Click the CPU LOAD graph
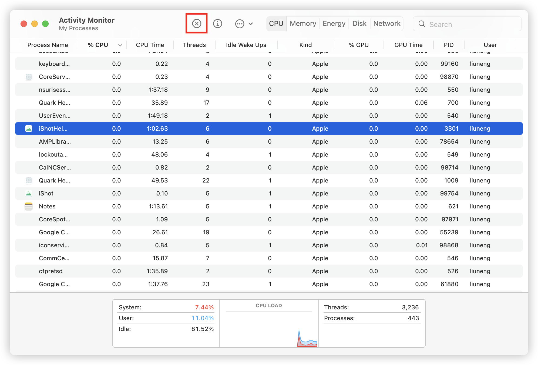The height and width of the screenshot is (365, 538). (269, 329)
